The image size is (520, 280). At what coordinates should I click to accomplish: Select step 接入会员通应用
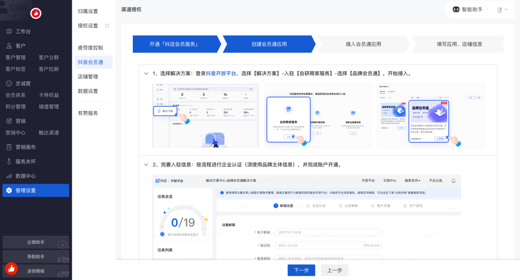(x=364, y=44)
